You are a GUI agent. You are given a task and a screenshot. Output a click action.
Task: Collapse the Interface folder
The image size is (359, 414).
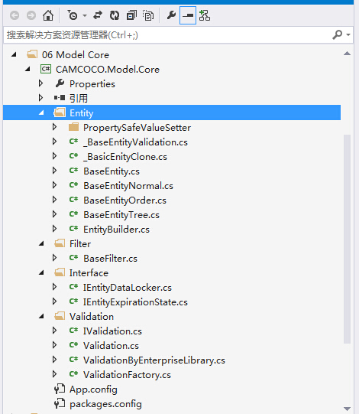point(41,272)
